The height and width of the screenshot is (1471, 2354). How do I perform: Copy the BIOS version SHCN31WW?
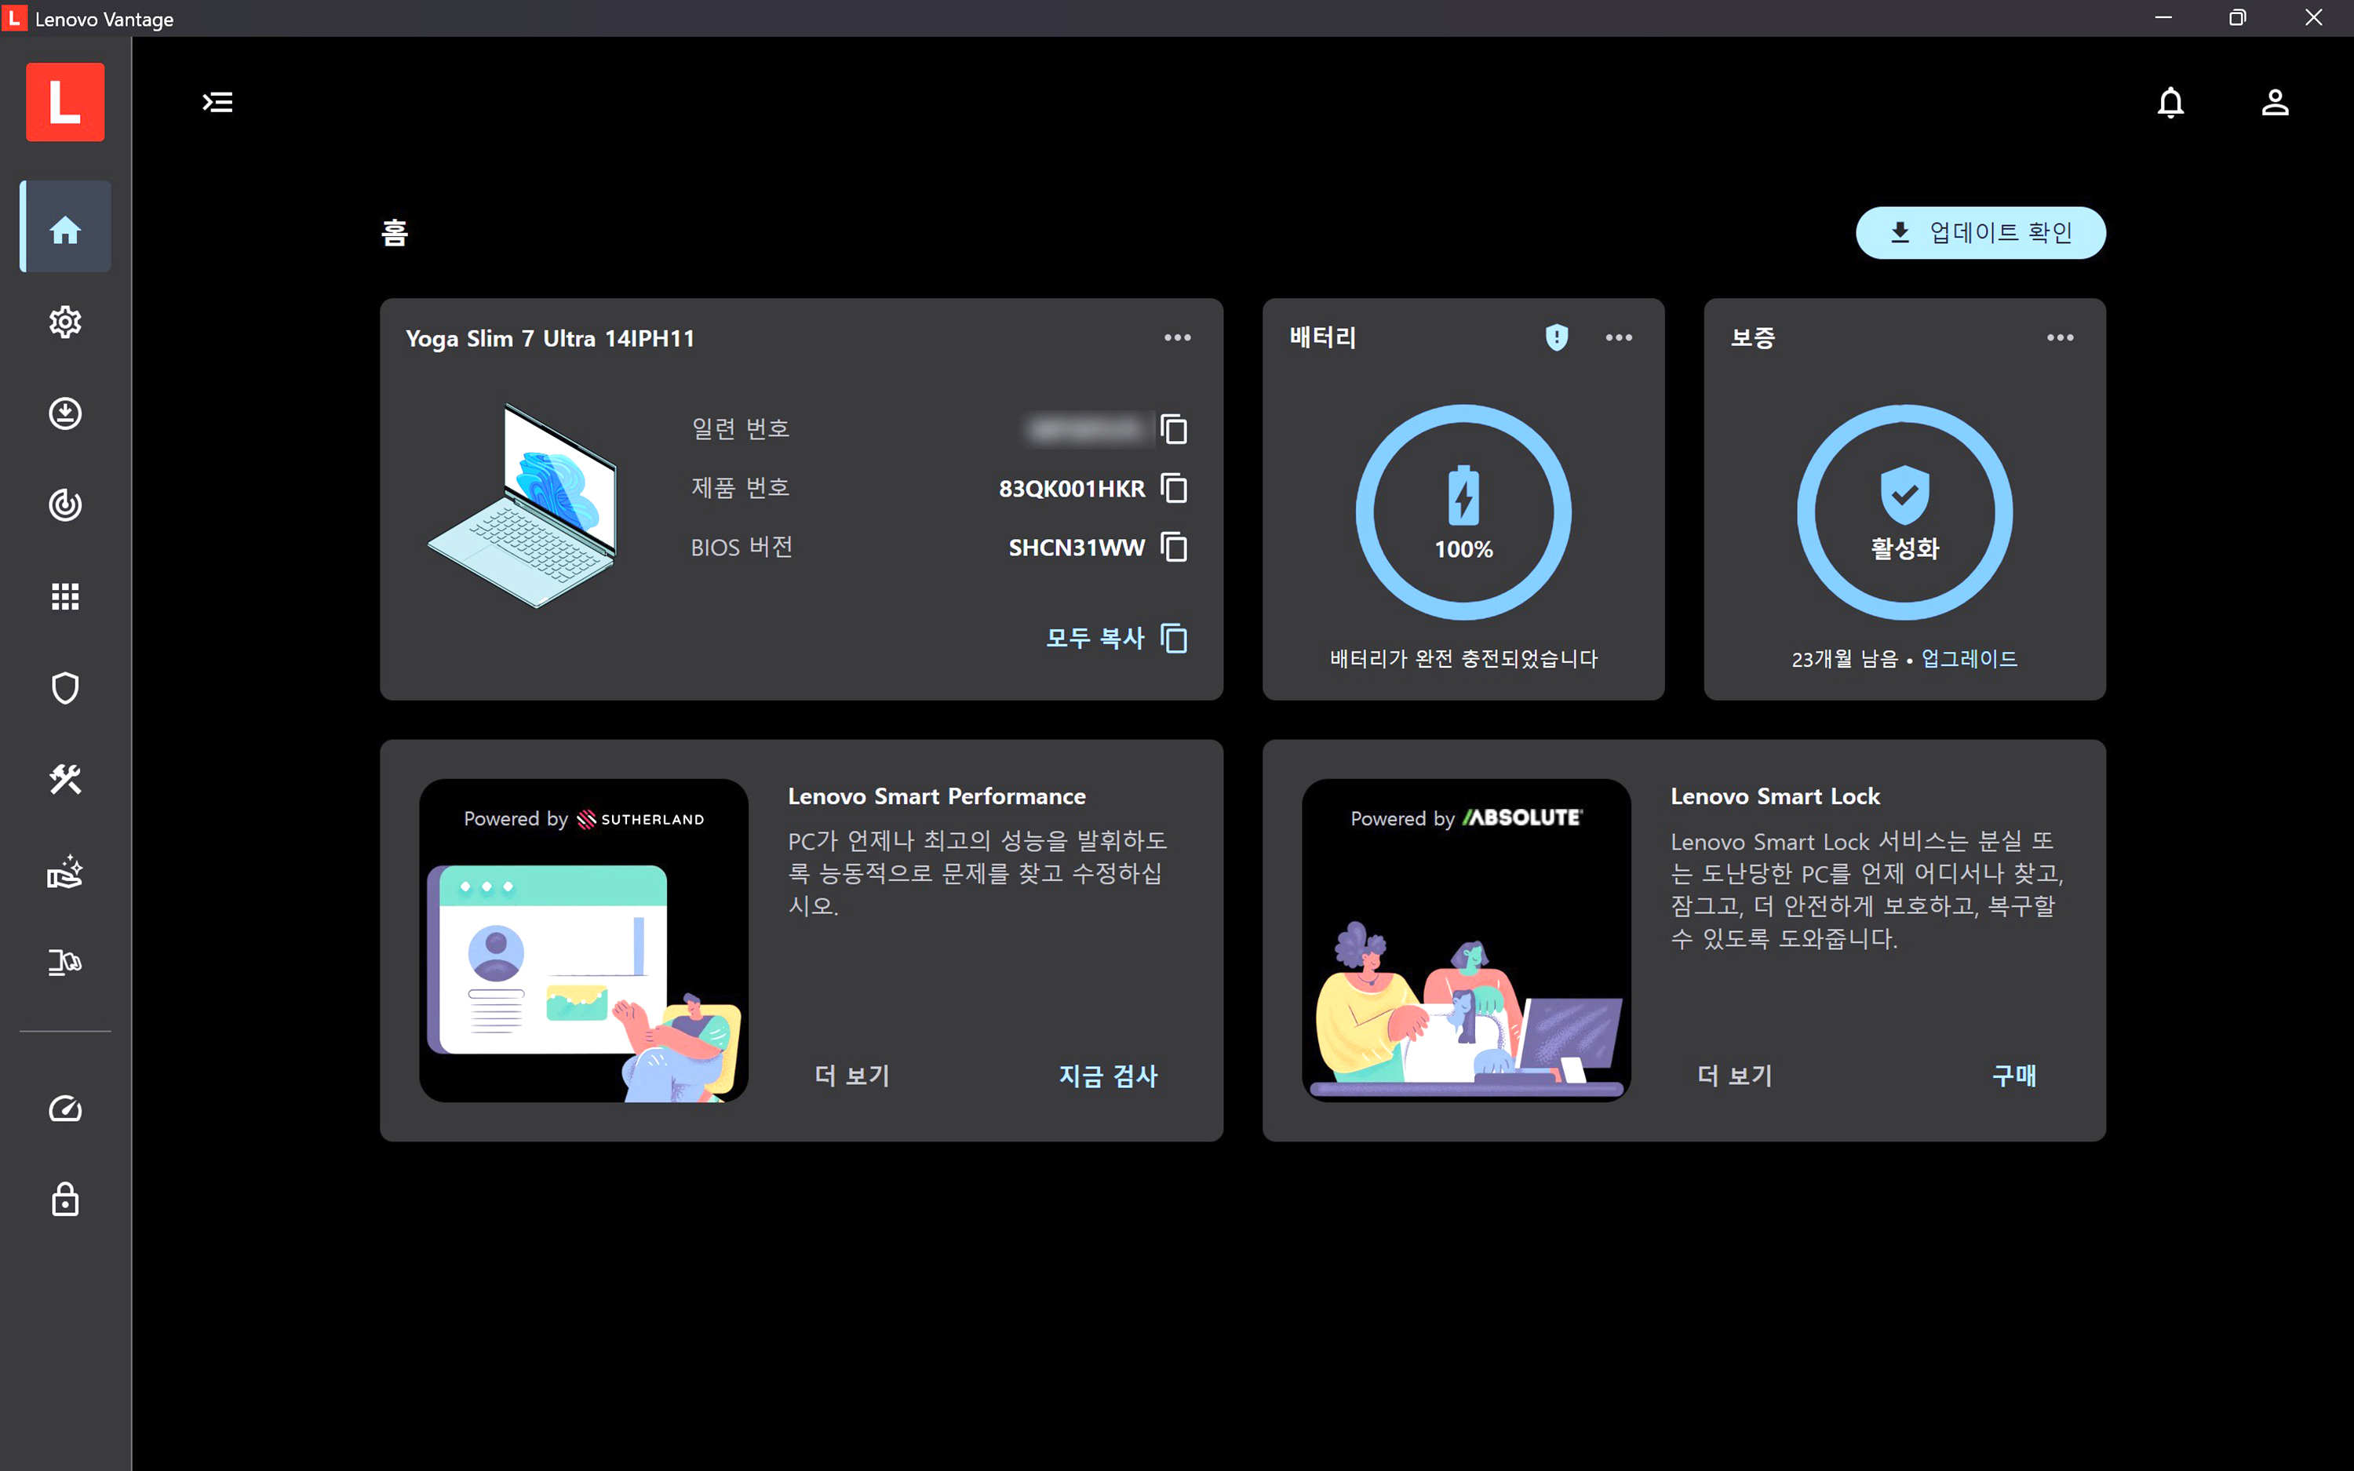coord(1174,548)
